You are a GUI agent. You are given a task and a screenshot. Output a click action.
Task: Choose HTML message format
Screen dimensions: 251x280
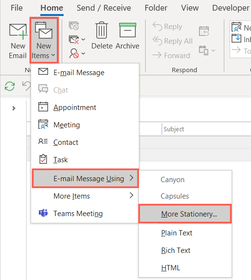click(185, 268)
